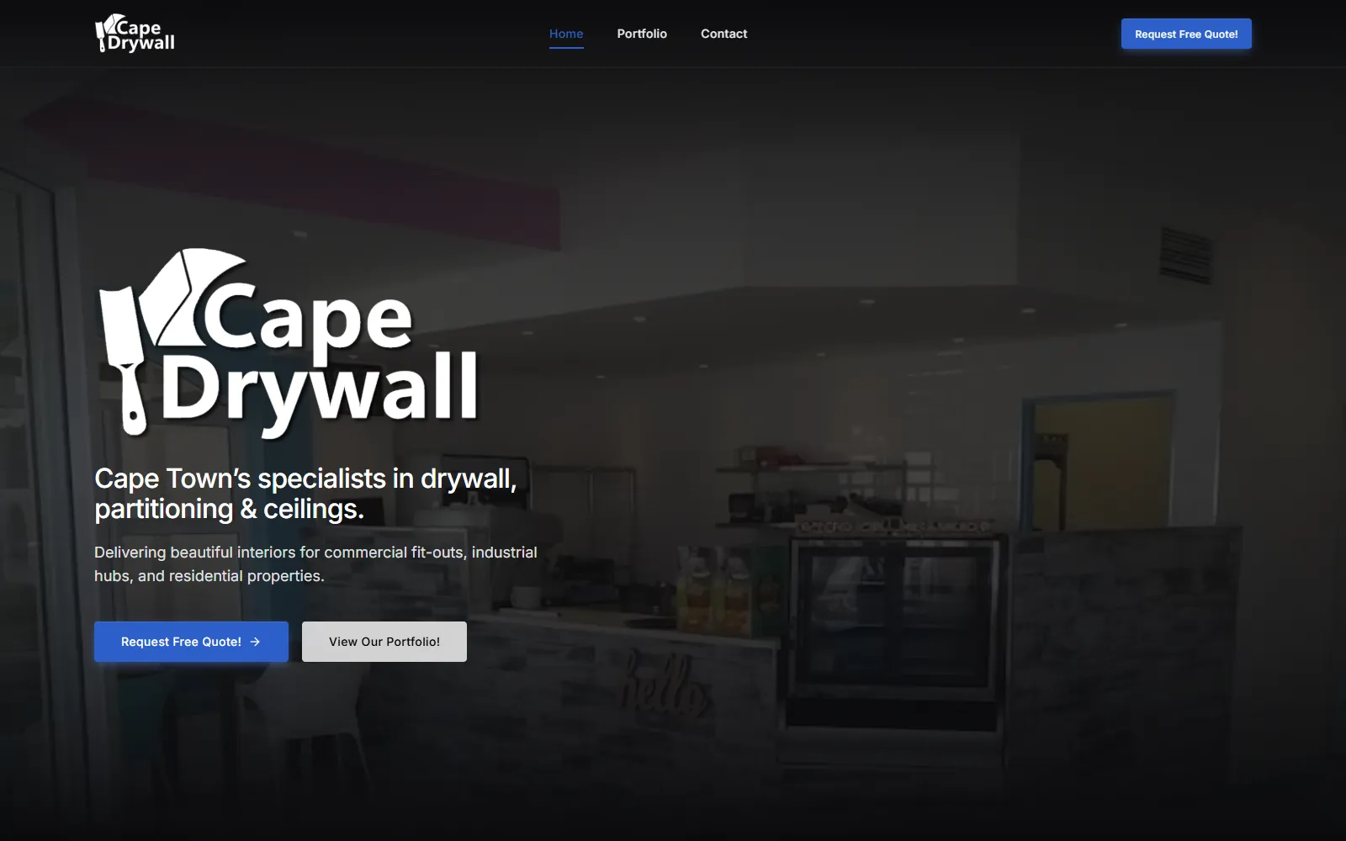Viewport: 1346px width, 841px height.
Task: Click the large Cape Drywall hero logo
Action: click(289, 343)
